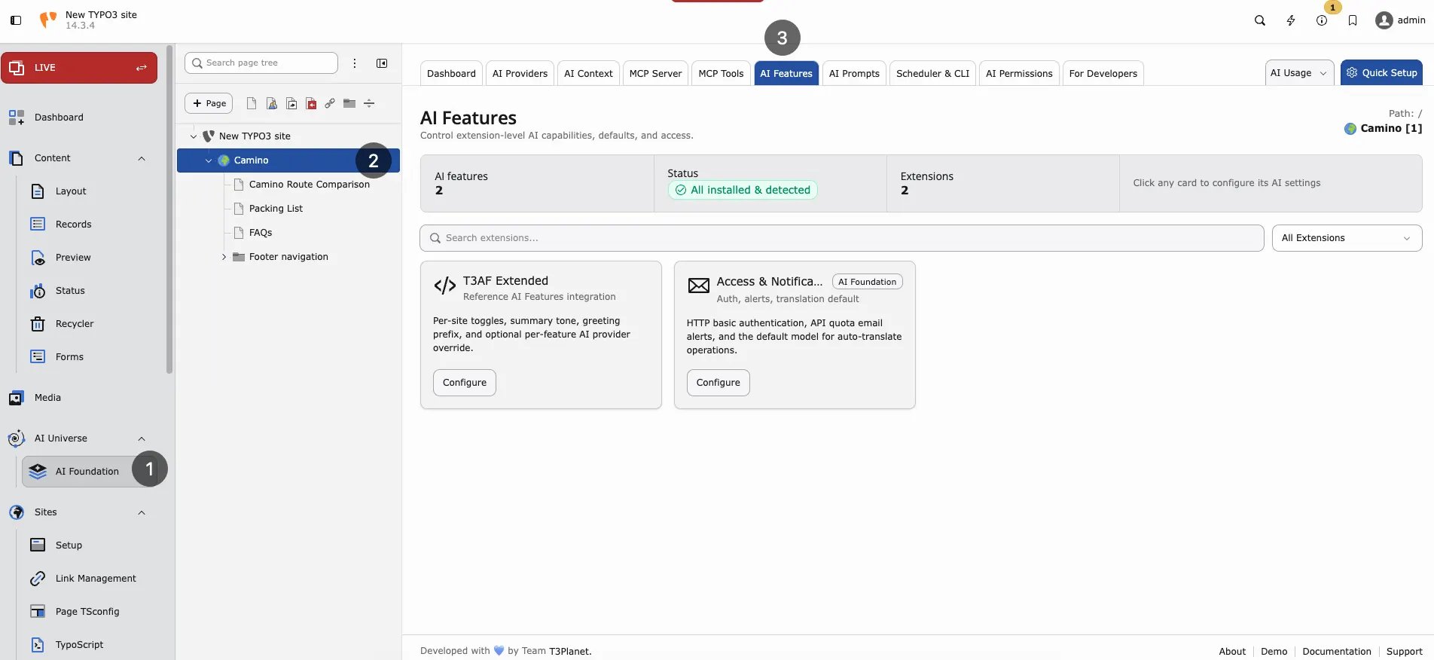Select the mount point page icon
1434x660 pixels.
click(x=311, y=103)
